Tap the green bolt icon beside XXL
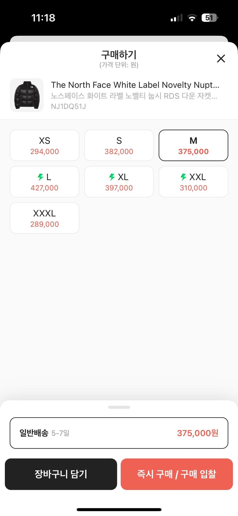Image resolution: width=238 pixels, height=516 pixels. tap(183, 177)
